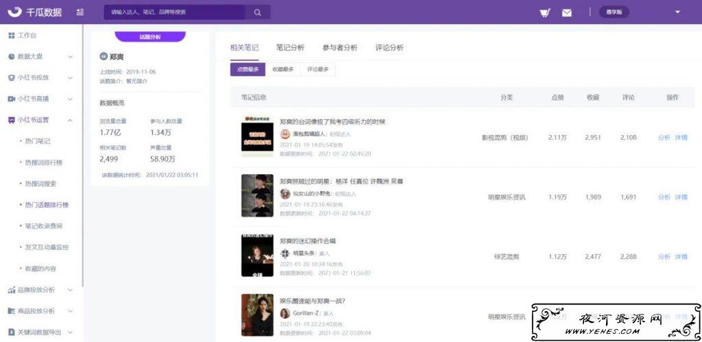Click the 小红书运营 icon

point(12,120)
